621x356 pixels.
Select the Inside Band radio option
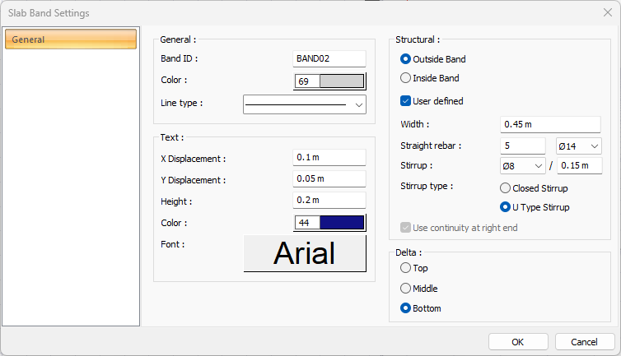coord(405,79)
